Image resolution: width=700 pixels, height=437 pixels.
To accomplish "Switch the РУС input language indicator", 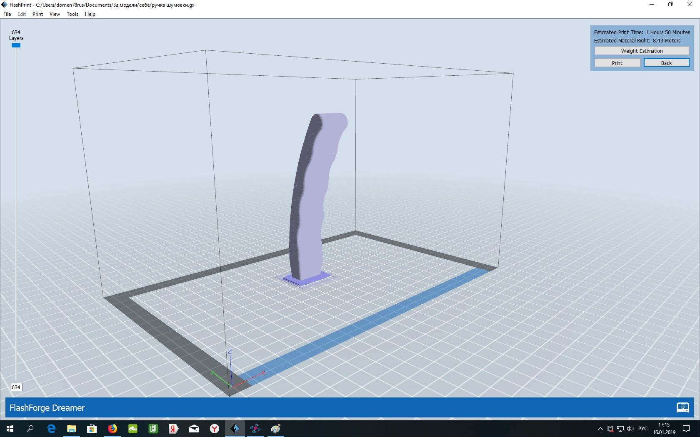I will point(643,429).
